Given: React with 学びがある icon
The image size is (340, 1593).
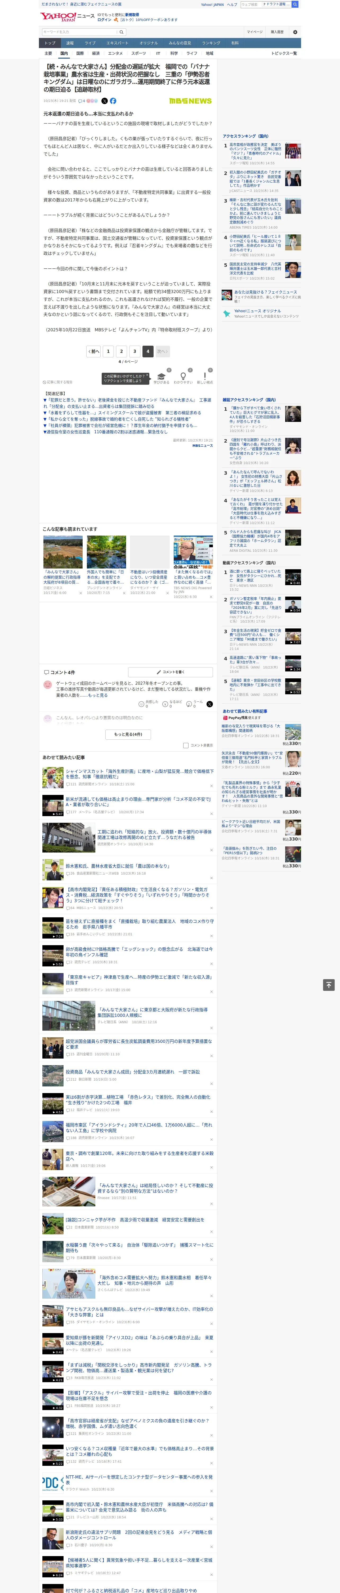Looking at the screenshot, I should pyautogui.click(x=162, y=376).
